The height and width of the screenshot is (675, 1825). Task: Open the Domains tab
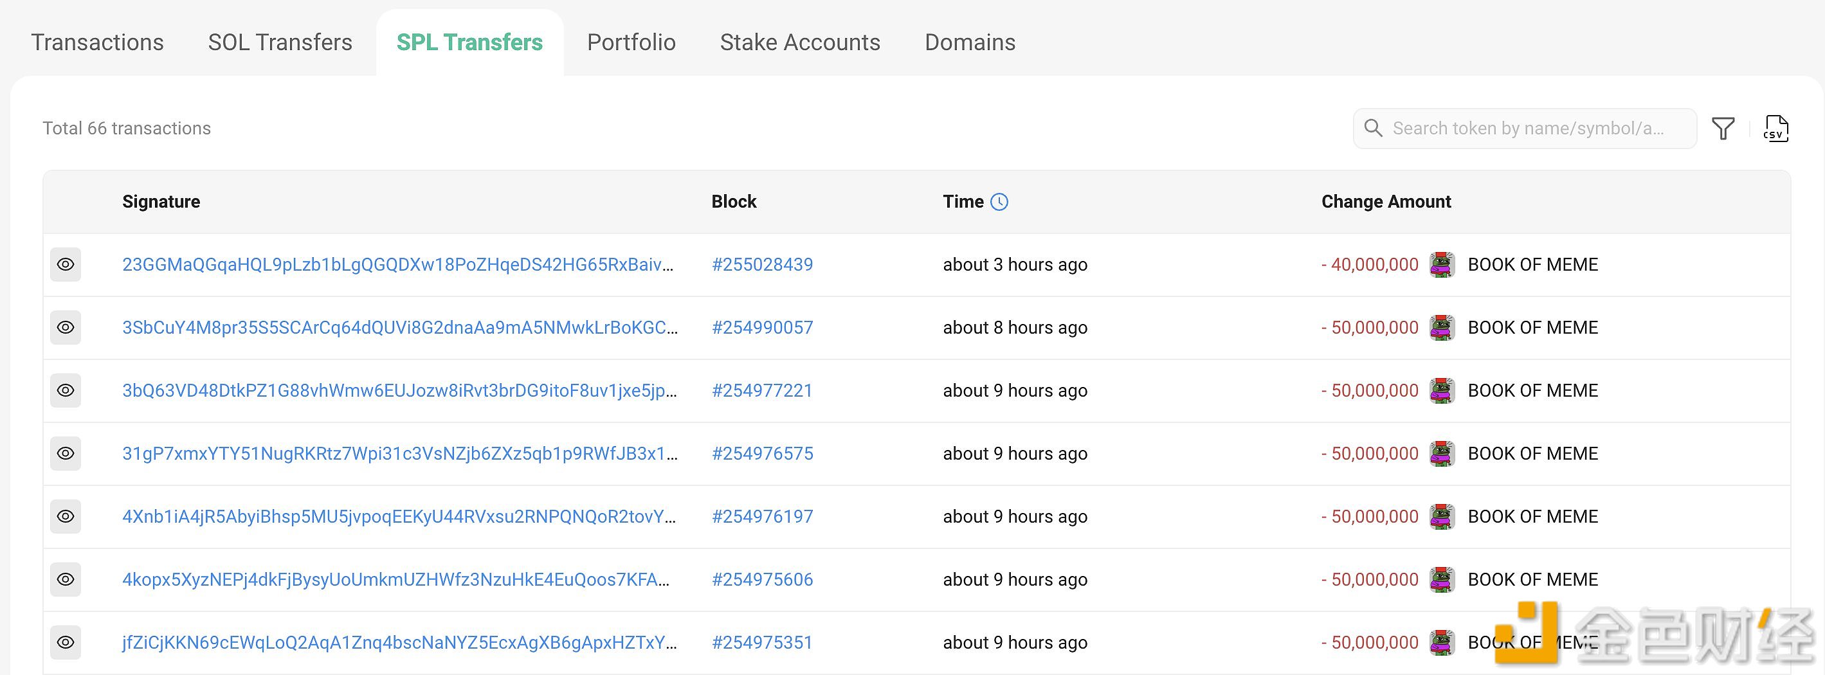tap(970, 42)
